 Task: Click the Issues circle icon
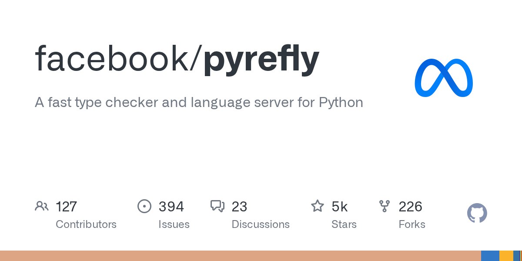click(144, 206)
